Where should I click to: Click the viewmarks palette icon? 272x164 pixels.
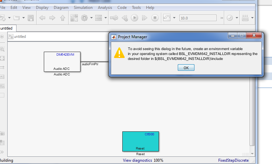[2, 143]
